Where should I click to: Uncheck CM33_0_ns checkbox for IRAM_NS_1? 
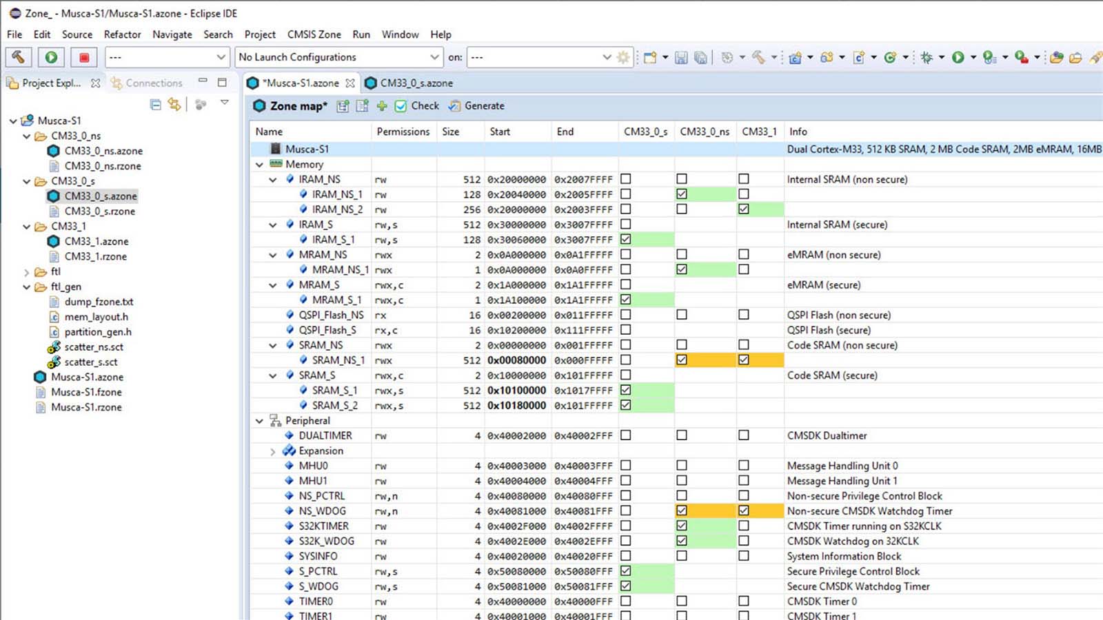coord(682,194)
